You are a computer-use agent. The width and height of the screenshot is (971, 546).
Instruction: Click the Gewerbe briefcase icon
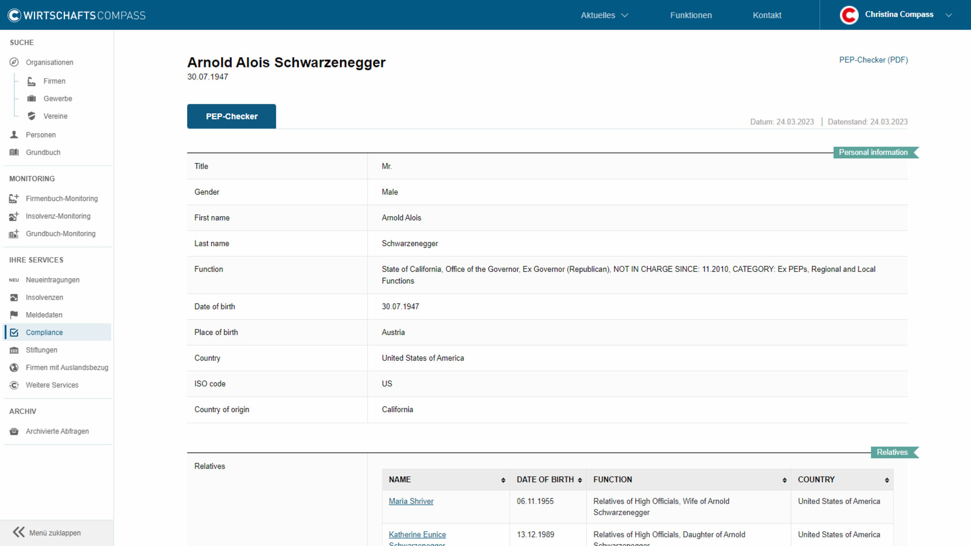[x=31, y=98]
